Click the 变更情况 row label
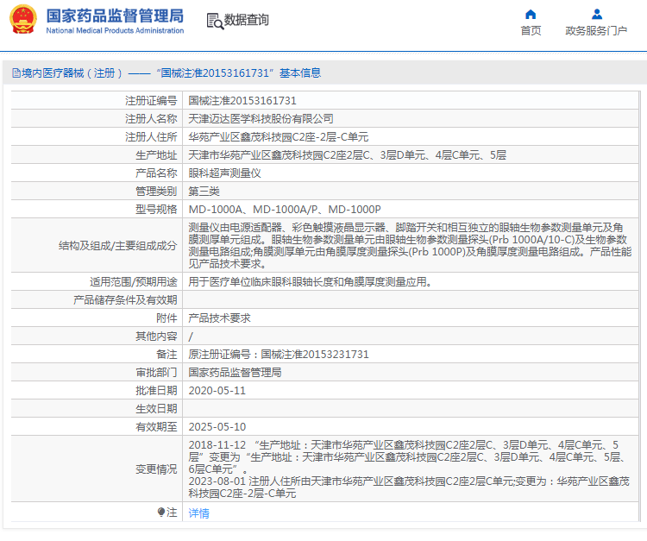Image resolution: width=647 pixels, height=541 pixels. click(x=156, y=469)
